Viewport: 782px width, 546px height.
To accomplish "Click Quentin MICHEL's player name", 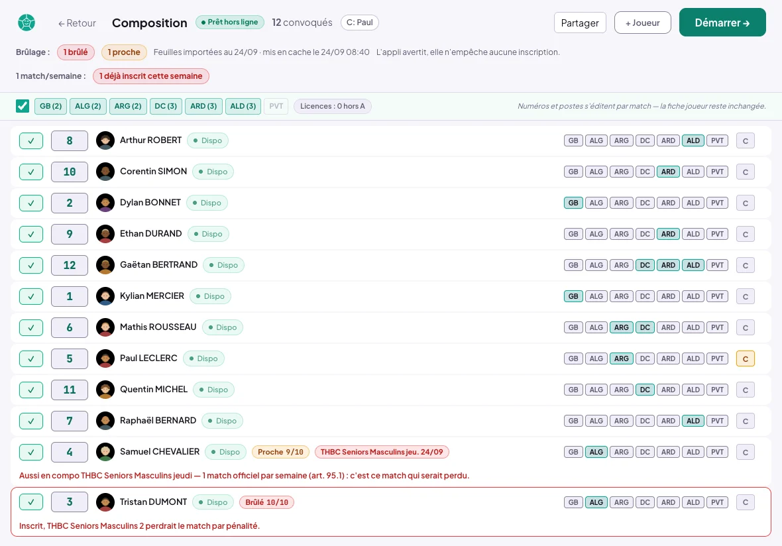I will point(154,390).
